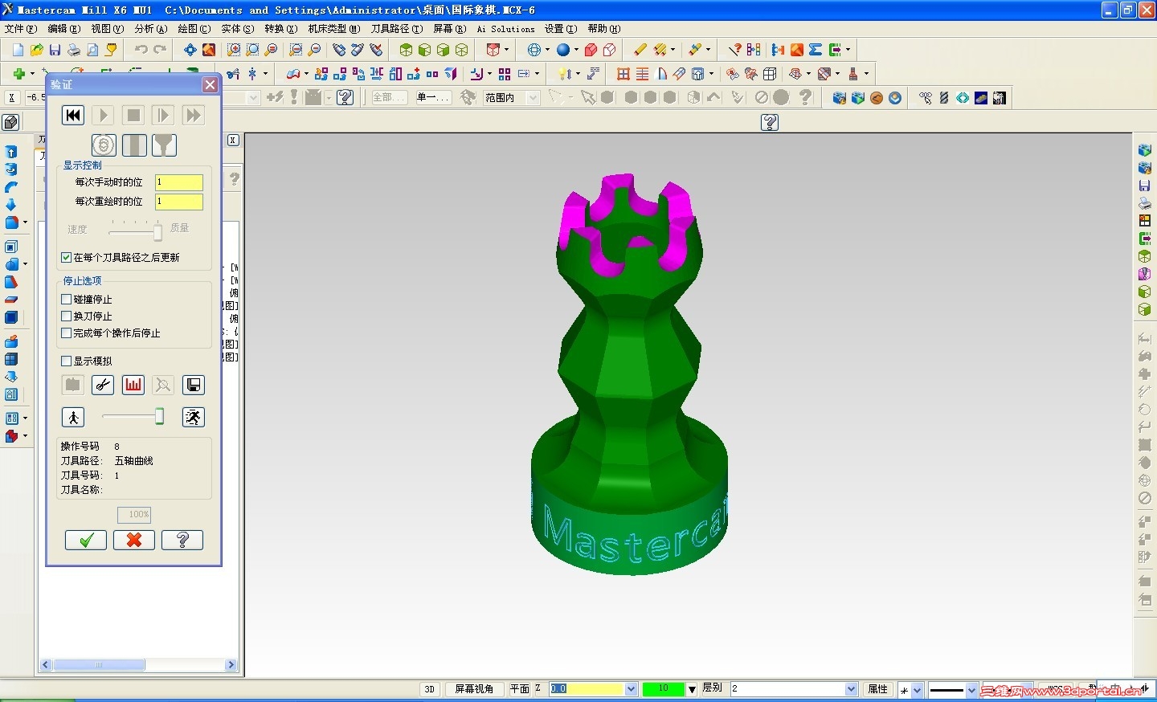Open the 范围内 dropdown
Viewport: 1157px width, 702px height.
532,98
